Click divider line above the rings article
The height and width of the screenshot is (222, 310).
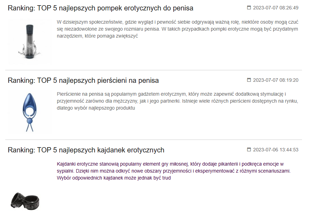click(153, 70)
